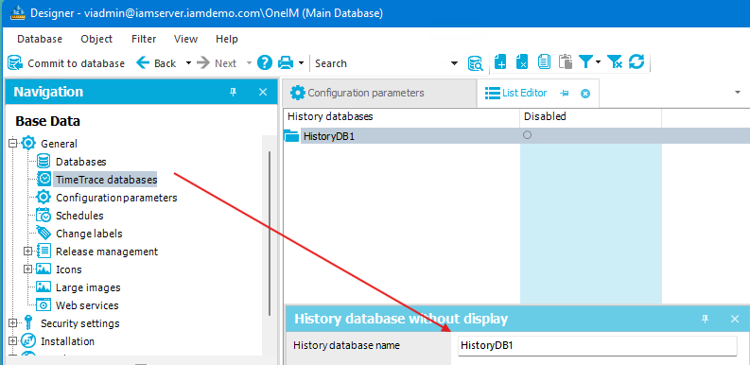The height and width of the screenshot is (365, 750).
Task: Select HistoryDB1 row in list
Action: tap(516, 136)
